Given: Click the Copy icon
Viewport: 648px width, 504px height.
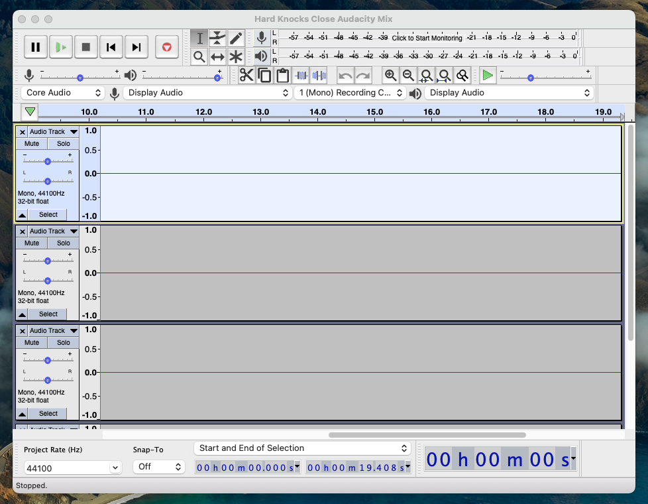Looking at the screenshot, I should click(x=264, y=76).
